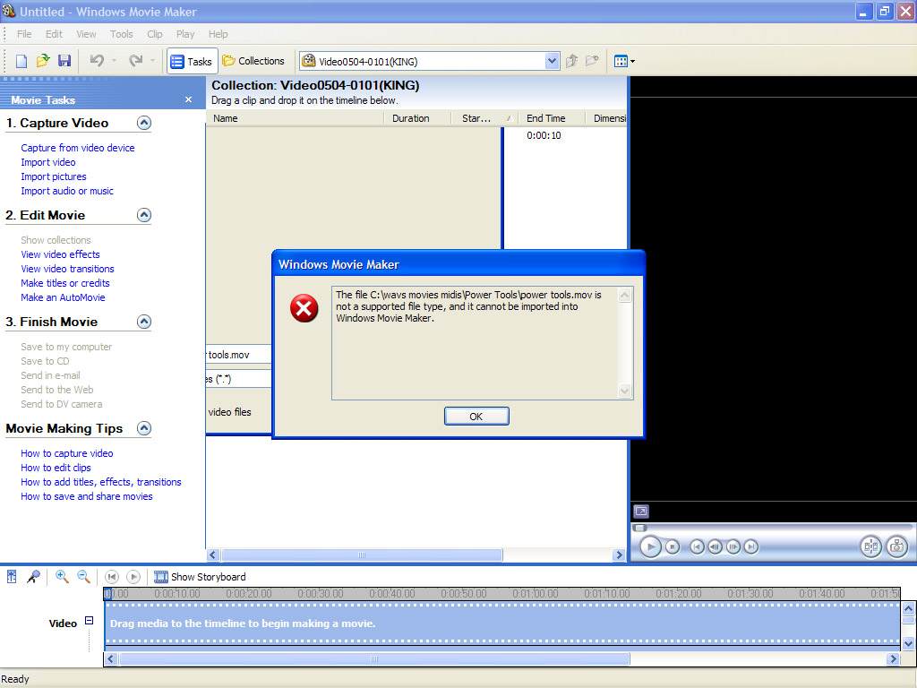Screen dimensions: 917x688
Task: Open How to capture video tip
Action: pos(66,453)
